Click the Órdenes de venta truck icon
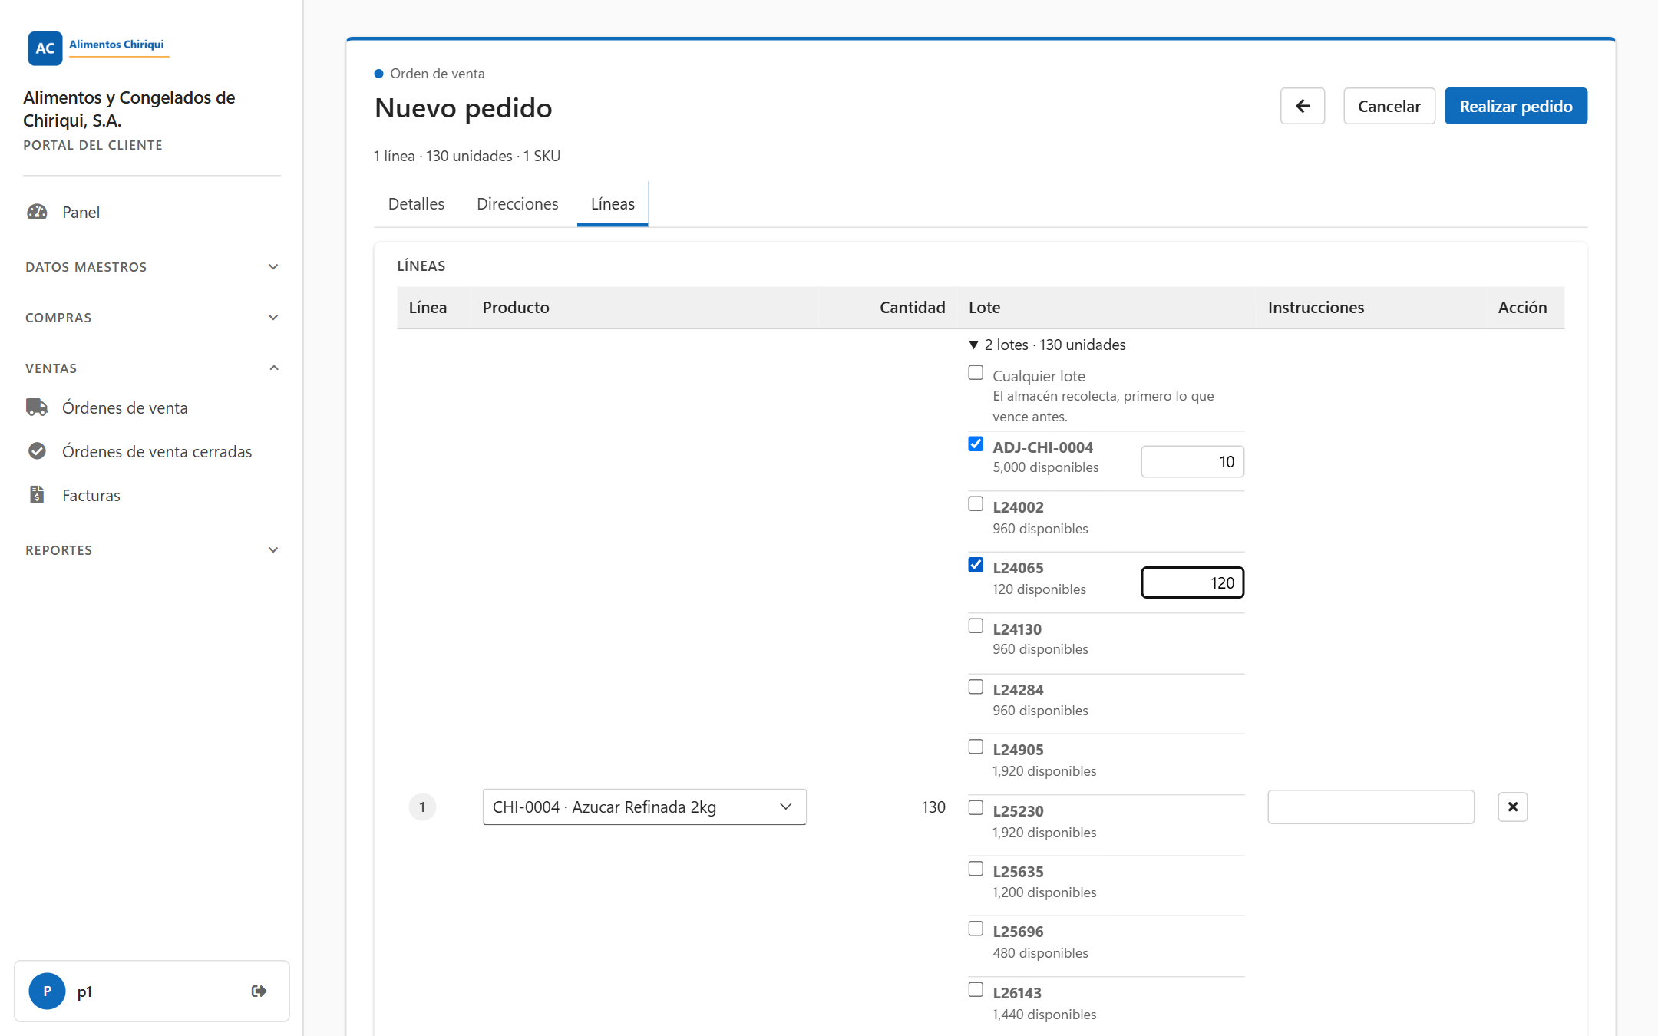The height and width of the screenshot is (1036, 1658). click(x=37, y=407)
